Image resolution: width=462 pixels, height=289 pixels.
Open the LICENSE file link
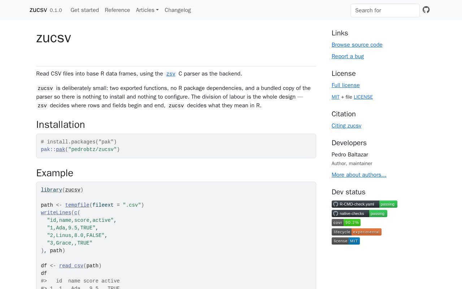point(363,97)
